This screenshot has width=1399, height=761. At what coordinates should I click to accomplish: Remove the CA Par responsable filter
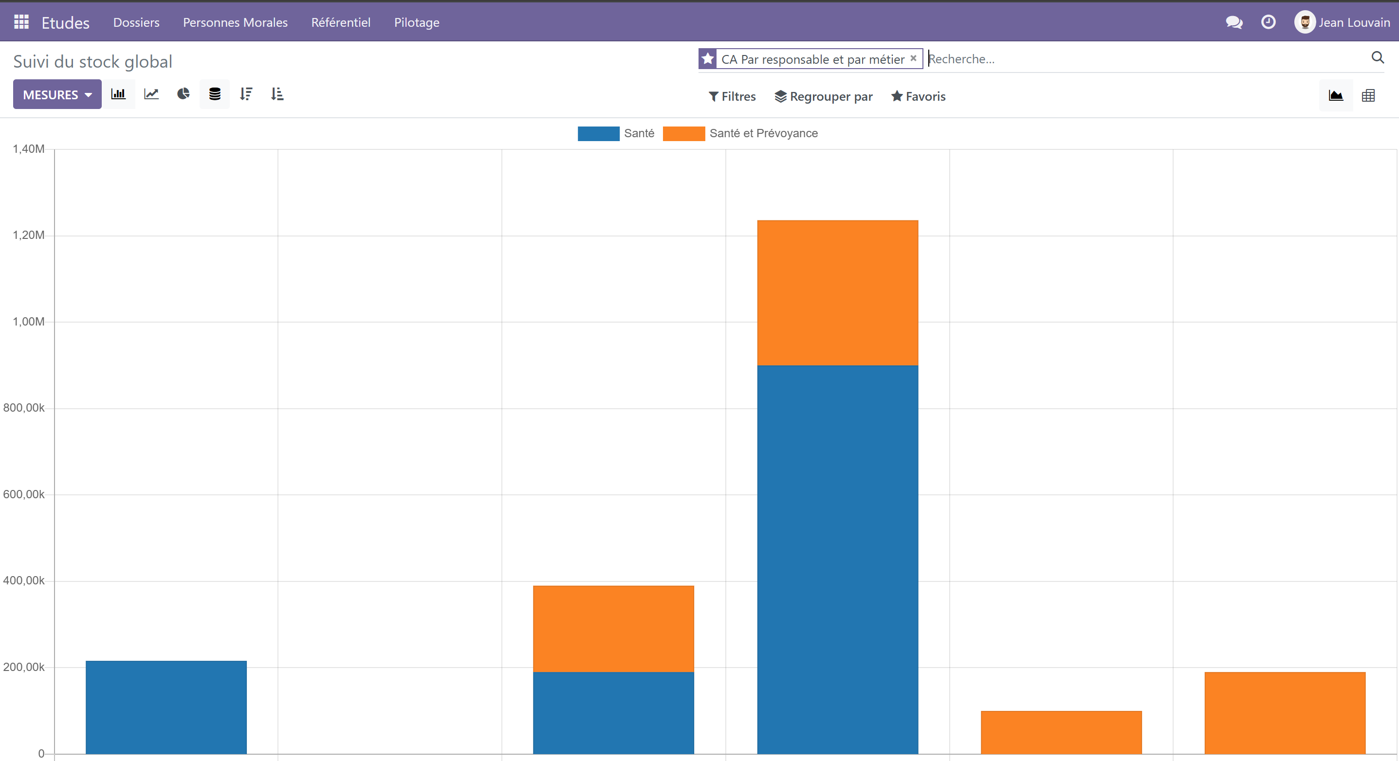pyautogui.click(x=914, y=58)
